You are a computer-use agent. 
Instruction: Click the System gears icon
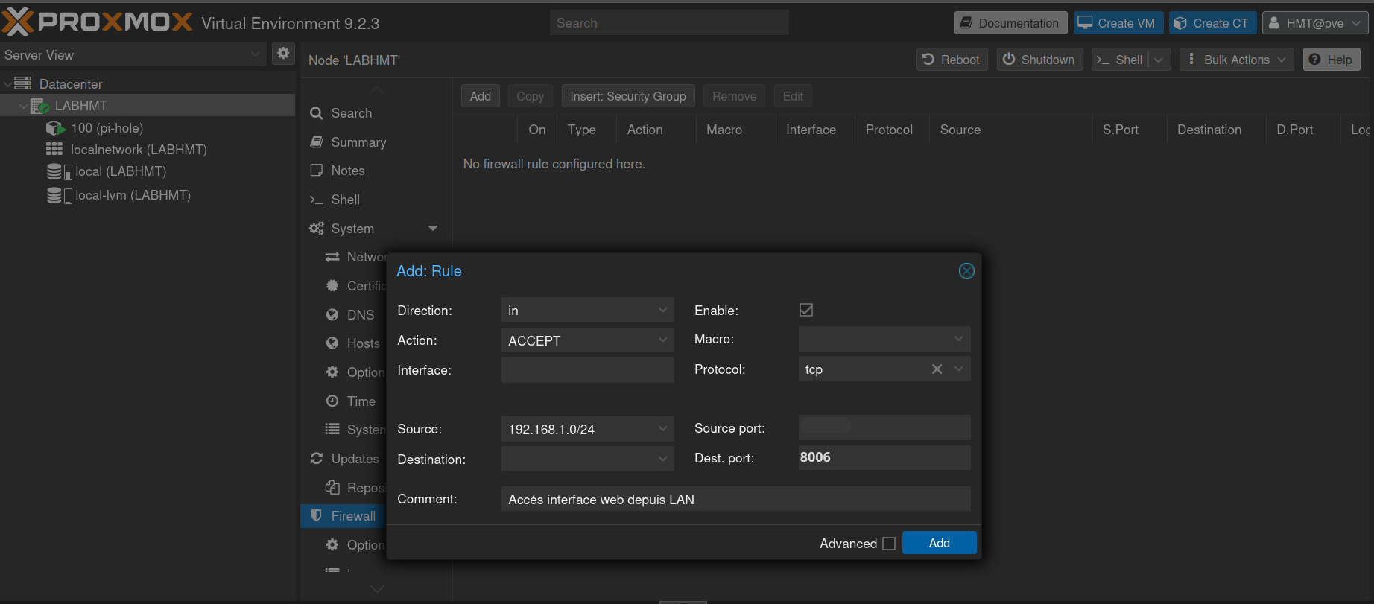click(x=317, y=229)
